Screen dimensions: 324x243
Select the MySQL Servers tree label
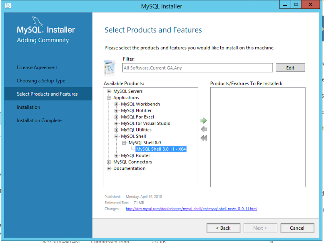[128, 91]
